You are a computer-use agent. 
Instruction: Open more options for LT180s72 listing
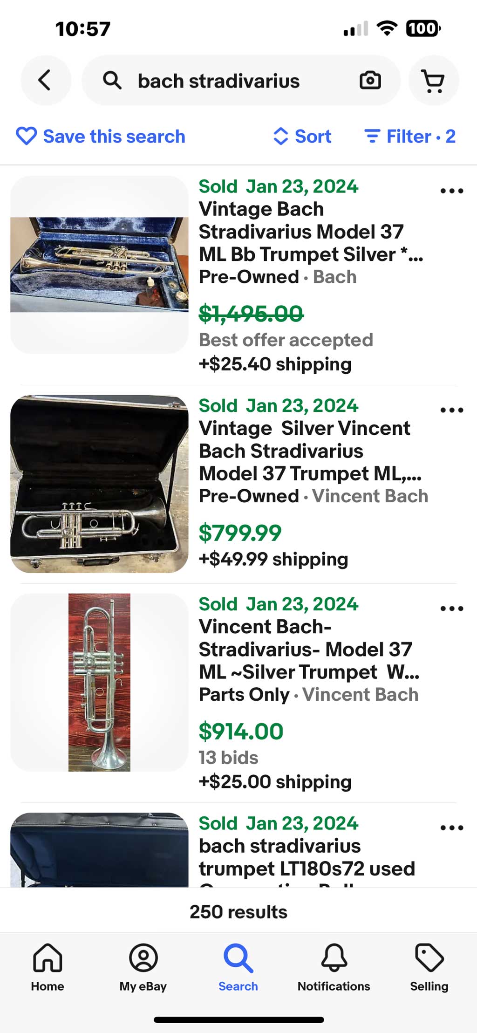coord(451,828)
